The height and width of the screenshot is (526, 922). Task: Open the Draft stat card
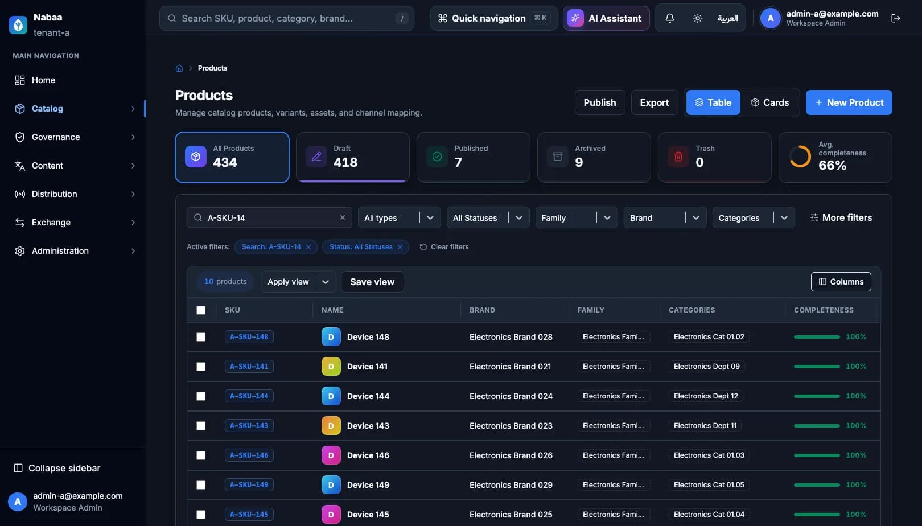pyautogui.click(x=353, y=157)
